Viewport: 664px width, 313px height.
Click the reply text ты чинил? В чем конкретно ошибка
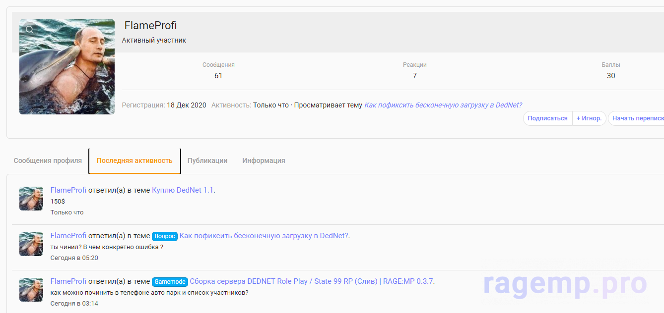click(x=107, y=247)
